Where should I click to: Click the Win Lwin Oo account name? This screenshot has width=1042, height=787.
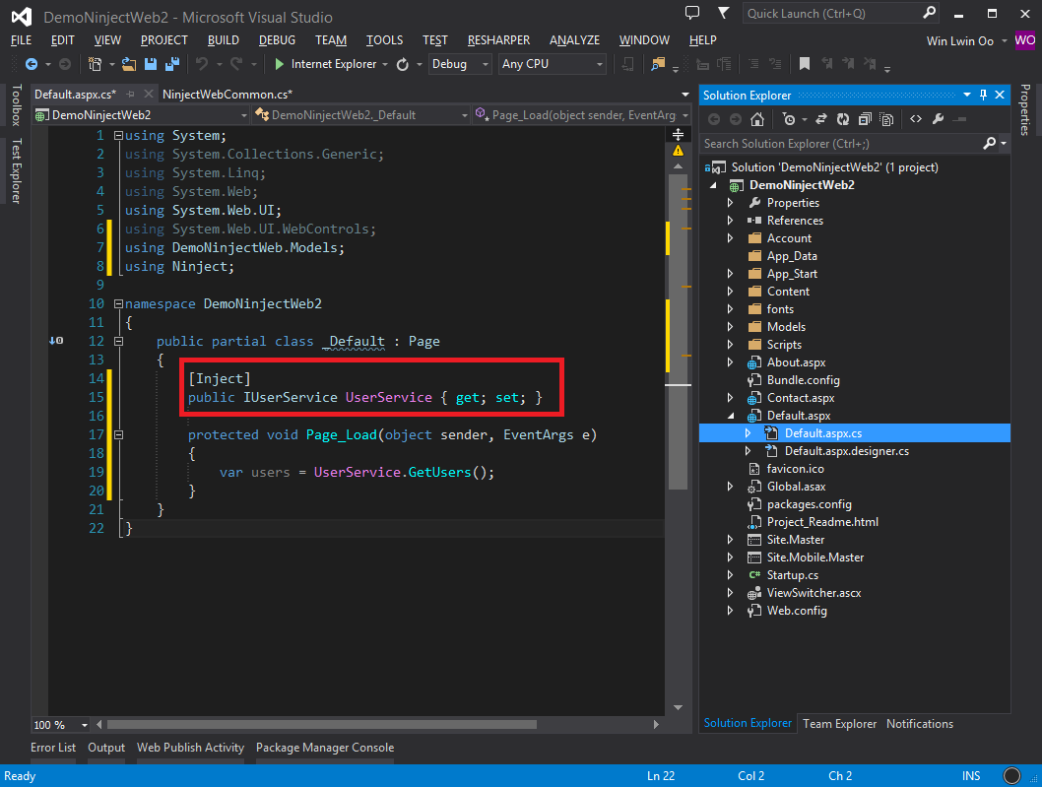(x=959, y=40)
